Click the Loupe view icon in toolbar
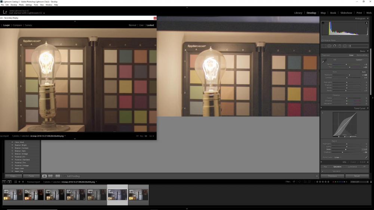The width and height of the screenshot is (374, 210). pyautogui.click(x=45, y=176)
